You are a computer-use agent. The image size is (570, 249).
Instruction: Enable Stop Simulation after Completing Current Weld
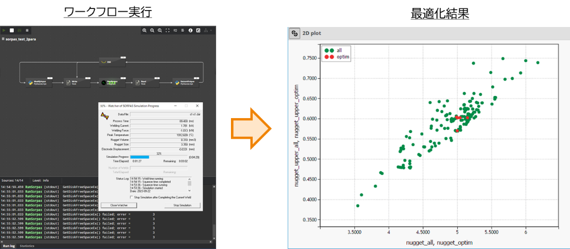point(131,197)
